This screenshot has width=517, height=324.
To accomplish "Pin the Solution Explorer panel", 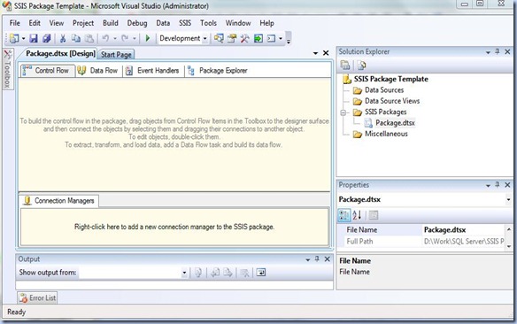I will (498, 51).
